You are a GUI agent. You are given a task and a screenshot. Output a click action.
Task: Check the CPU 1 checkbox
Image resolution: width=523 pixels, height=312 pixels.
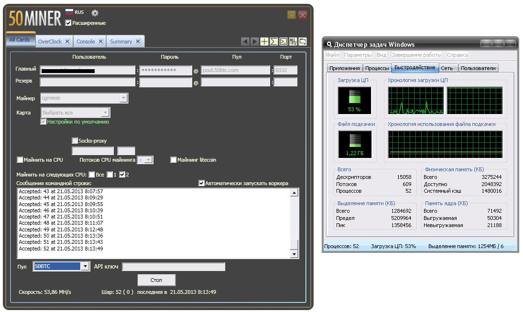point(109,175)
